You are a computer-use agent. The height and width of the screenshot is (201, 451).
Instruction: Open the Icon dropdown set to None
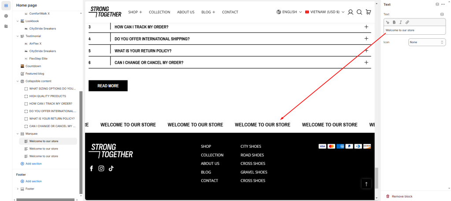tap(427, 42)
